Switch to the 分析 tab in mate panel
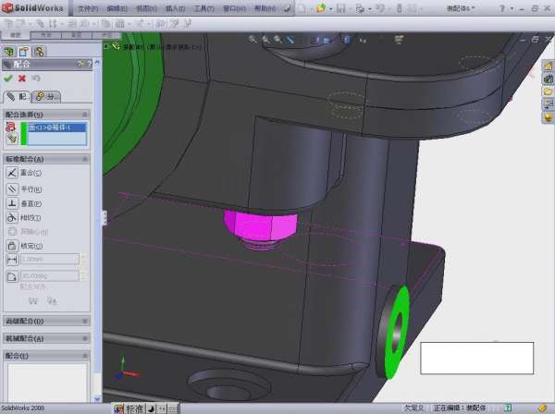 [x=48, y=96]
